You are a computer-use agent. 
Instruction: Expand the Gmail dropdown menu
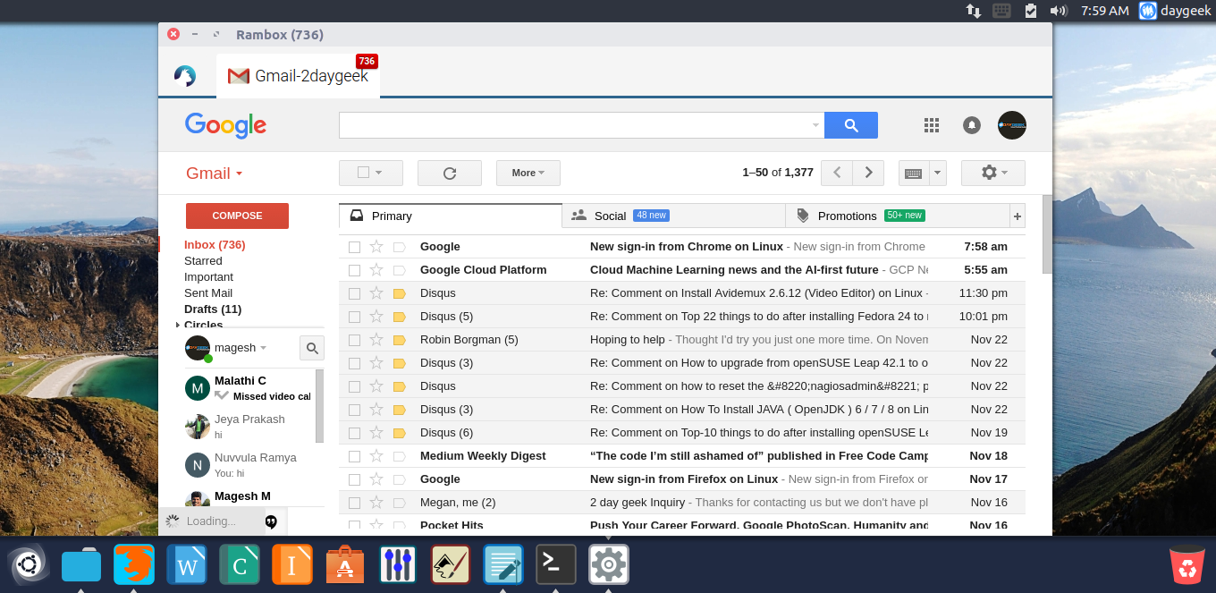click(x=215, y=174)
